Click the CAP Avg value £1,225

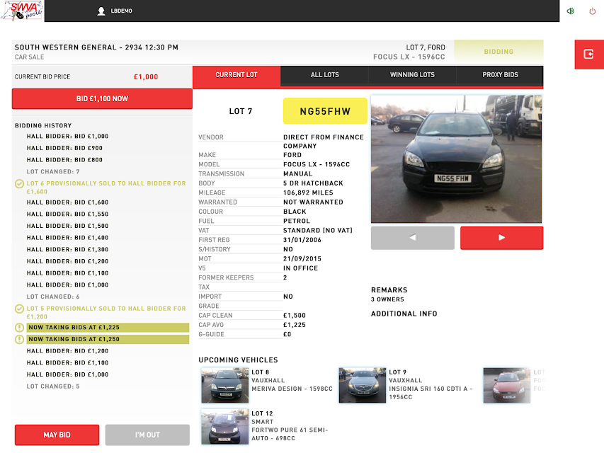tap(295, 325)
